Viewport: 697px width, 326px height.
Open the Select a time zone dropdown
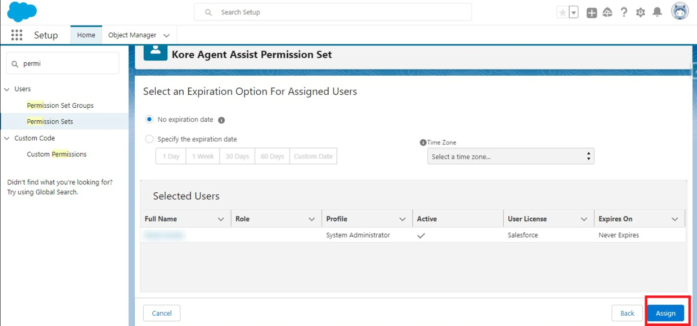510,156
